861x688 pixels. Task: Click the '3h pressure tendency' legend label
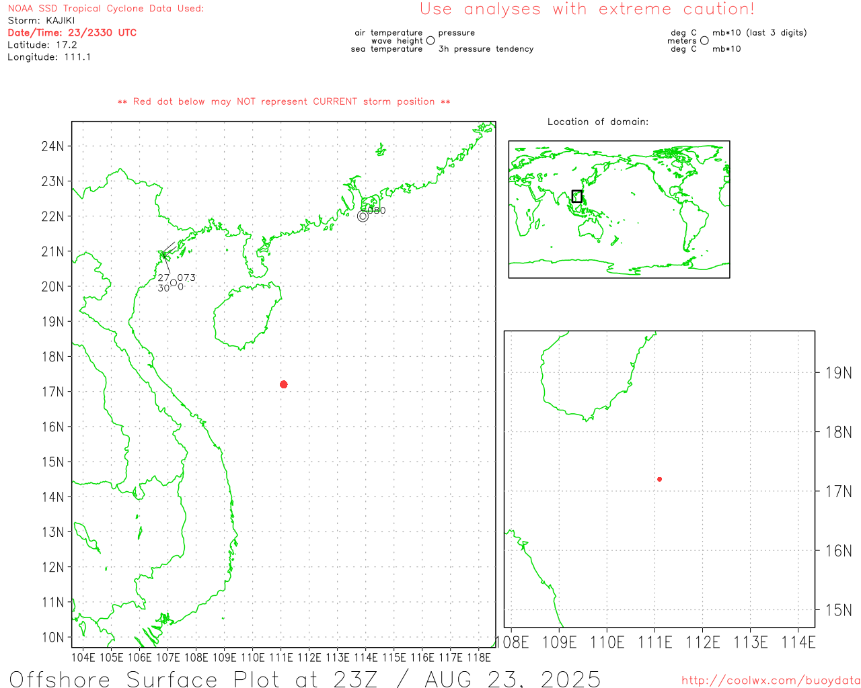(x=486, y=49)
